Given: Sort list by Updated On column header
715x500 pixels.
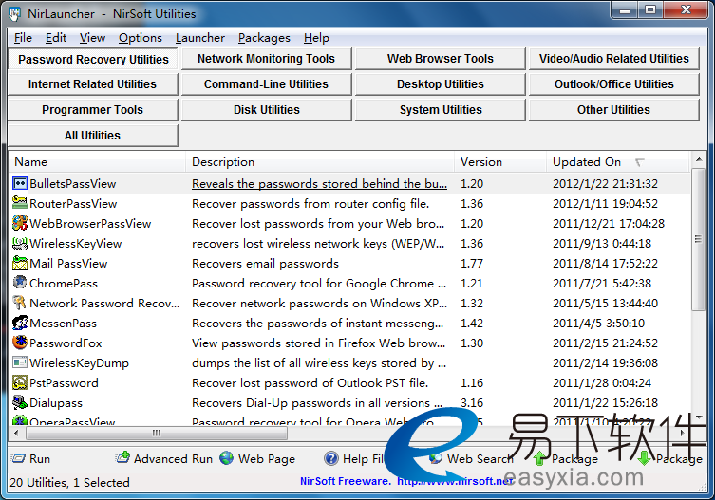Looking at the screenshot, I should [618, 162].
